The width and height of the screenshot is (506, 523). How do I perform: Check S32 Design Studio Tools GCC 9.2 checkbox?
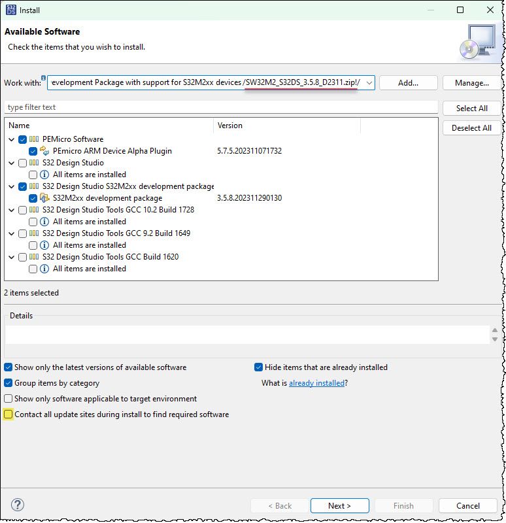click(22, 233)
